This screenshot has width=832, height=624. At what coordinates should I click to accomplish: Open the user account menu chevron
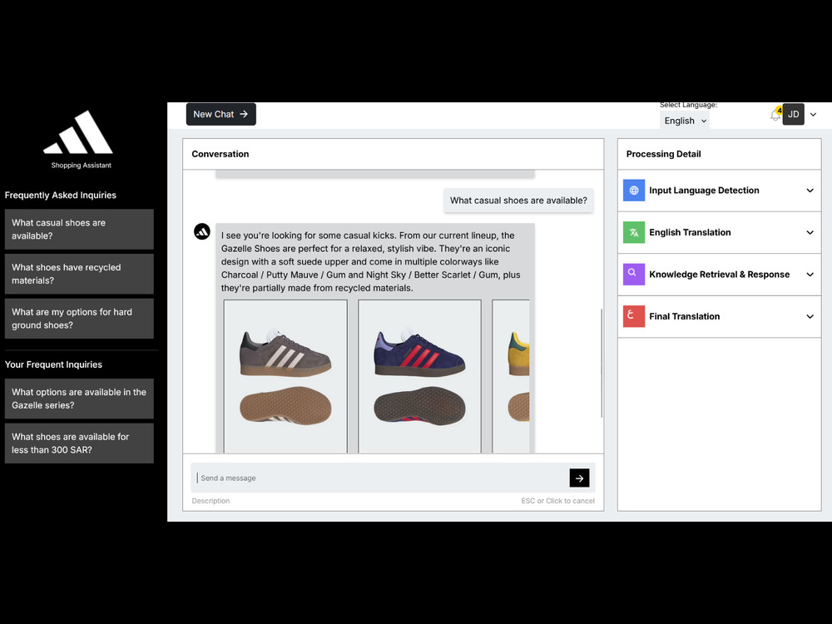coord(813,114)
